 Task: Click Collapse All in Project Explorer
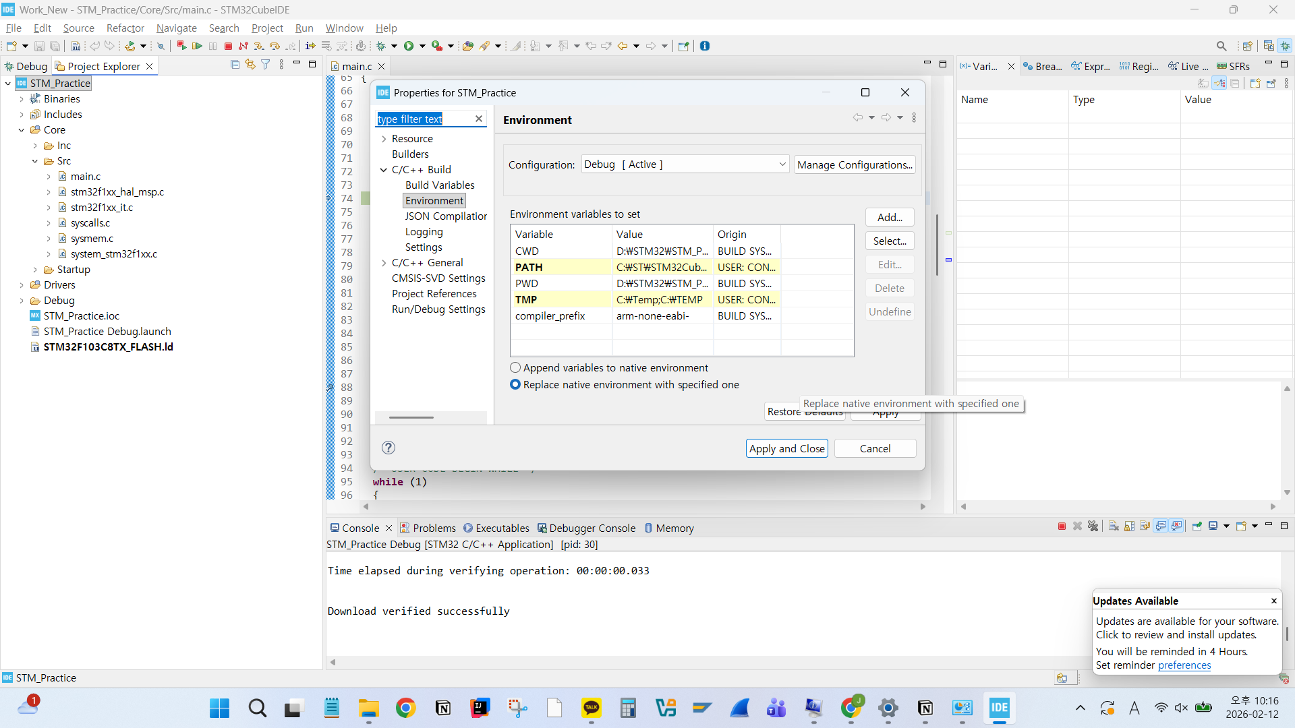tap(235, 65)
